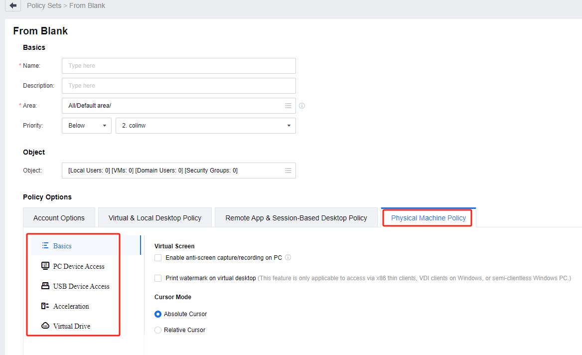
Task: Open the Priority 'Below' dropdown
Action: (87, 126)
